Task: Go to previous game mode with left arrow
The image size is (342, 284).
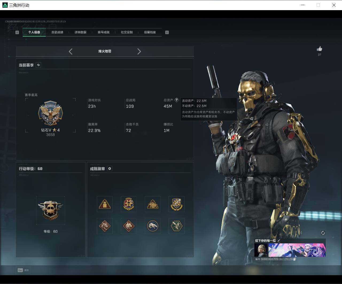Action: [x=71, y=51]
